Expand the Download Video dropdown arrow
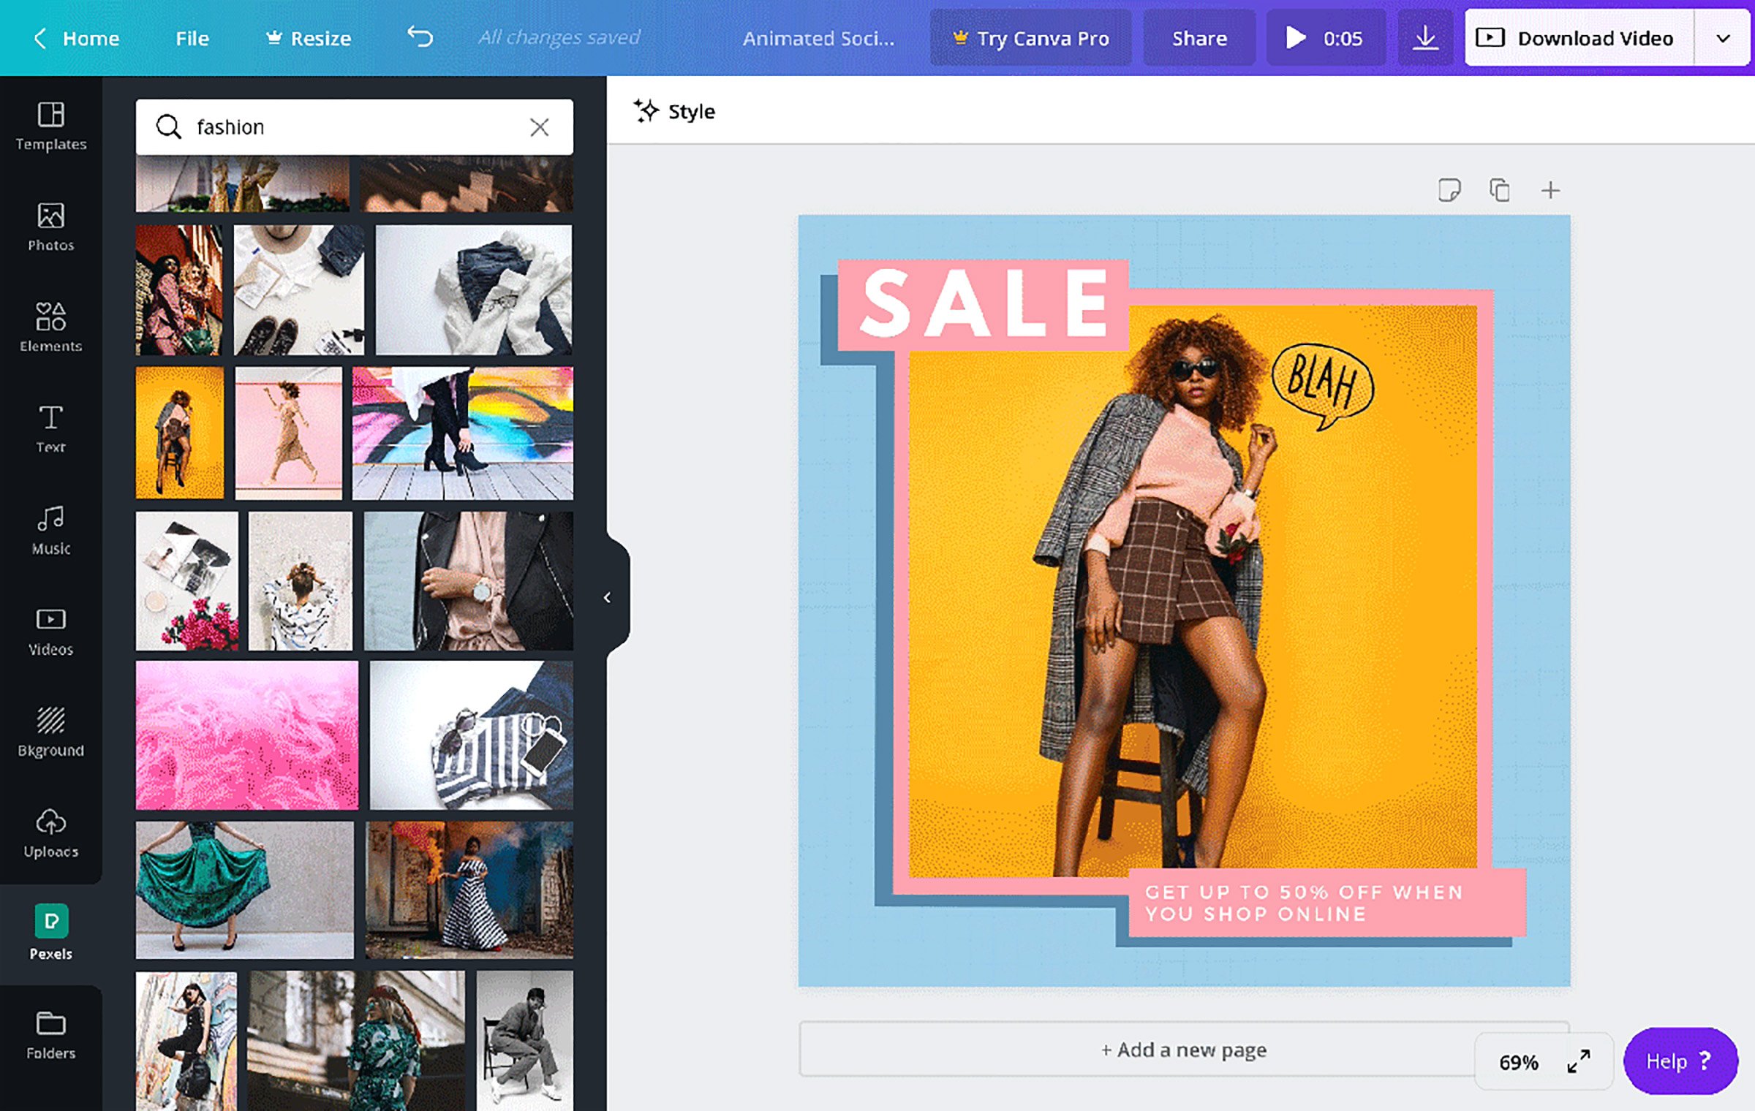 [x=1726, y=37]
